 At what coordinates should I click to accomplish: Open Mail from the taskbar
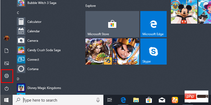click(162, 100)
